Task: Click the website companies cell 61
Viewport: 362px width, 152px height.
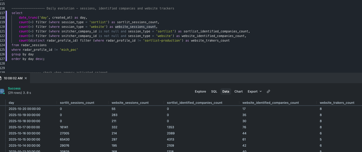Action: pyautogui.click(x=244, y=140)
